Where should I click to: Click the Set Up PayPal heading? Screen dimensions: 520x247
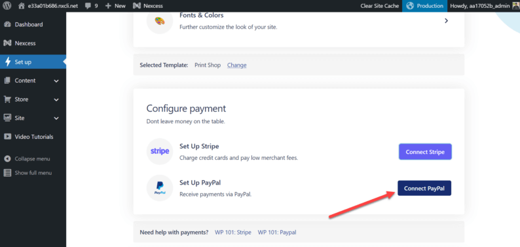pyautogui.click(x=200, y=183)
